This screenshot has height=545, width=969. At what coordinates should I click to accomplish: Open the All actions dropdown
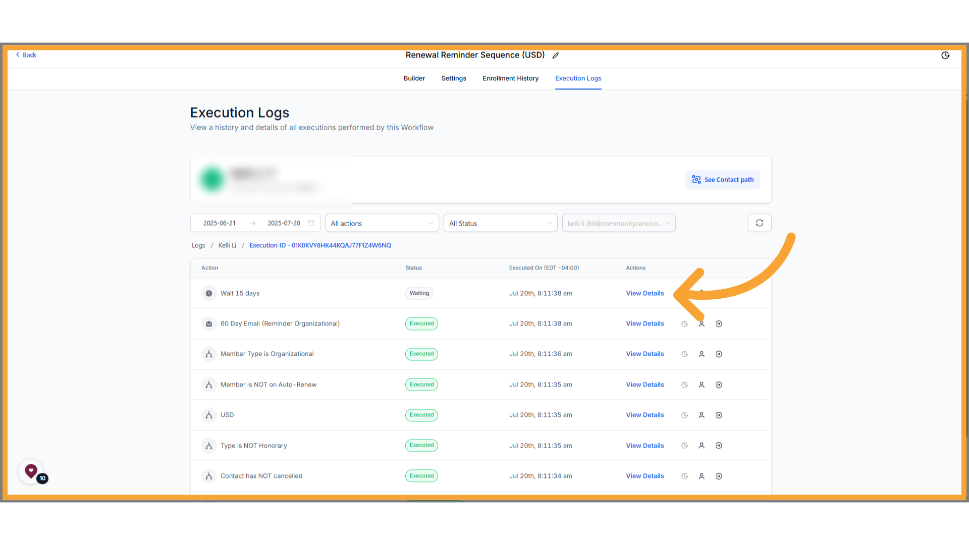tap(382, 223)
